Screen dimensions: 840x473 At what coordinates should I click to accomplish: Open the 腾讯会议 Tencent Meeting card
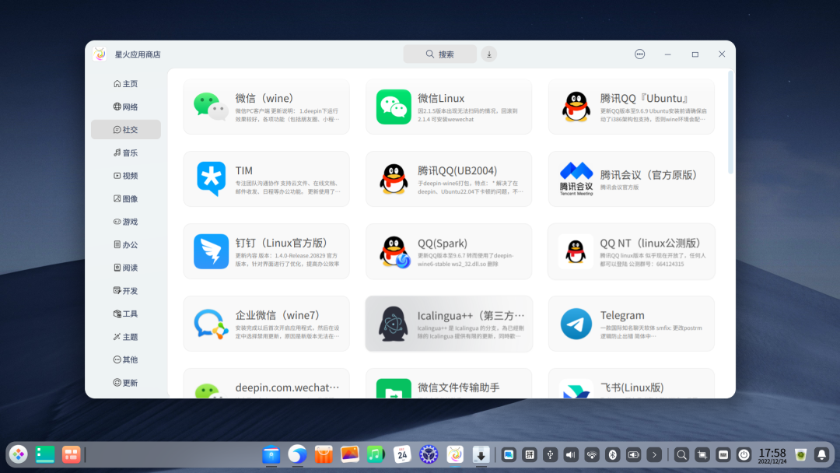(631, 179)
